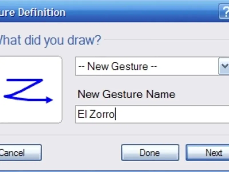Place cursor after "El Zorro" text
Screen dimensions: 229x172
click(x=115, y=114)
